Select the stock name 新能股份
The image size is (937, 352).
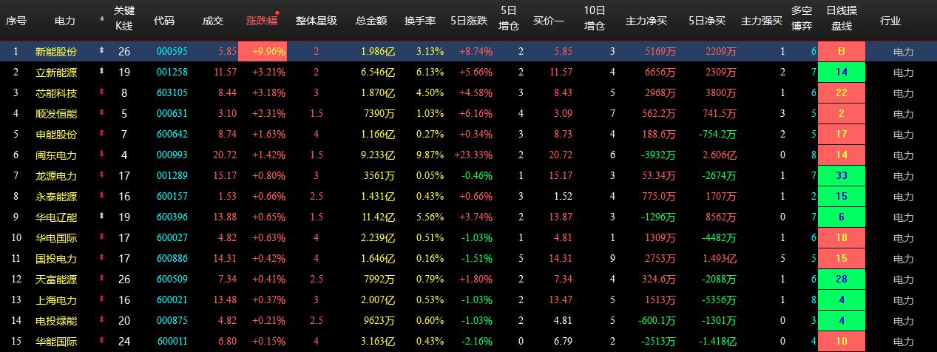55,52
